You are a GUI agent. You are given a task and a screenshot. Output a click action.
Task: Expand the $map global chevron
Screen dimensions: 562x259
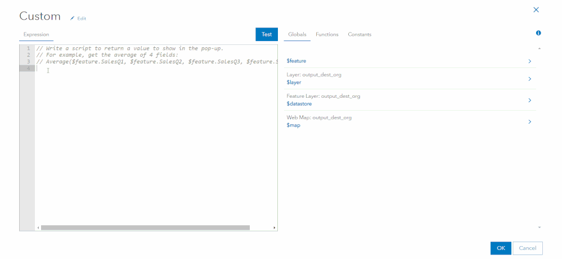(x=530, y=121)
